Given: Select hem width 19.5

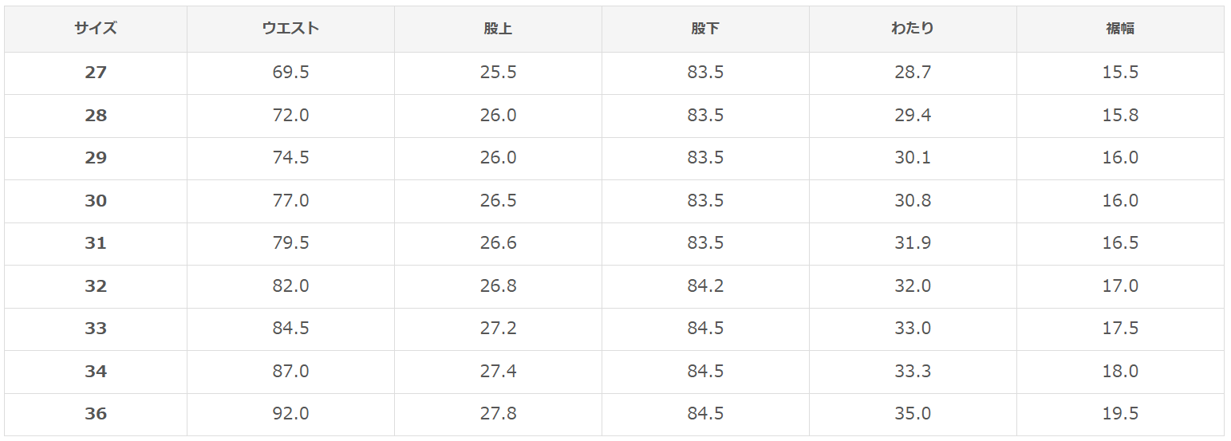Looking at the screenshot, I should (x=1120, y=414).
